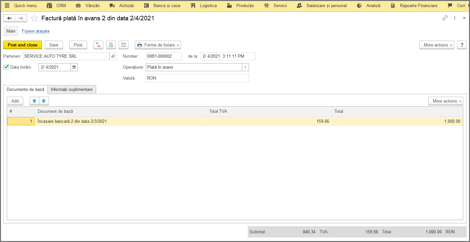470x242 pixels.
Task: Click the Dr/Cr accounting entries icon
Action: pos(98,45)
